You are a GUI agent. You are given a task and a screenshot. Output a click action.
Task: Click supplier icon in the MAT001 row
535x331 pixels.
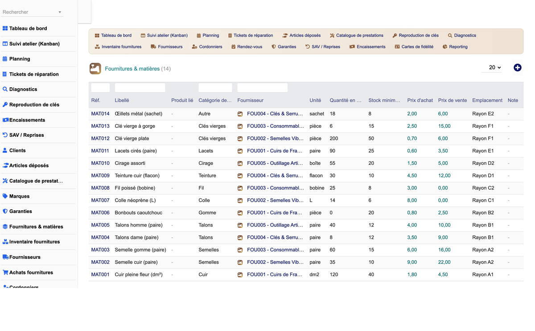pyautogui.click(x=240, y=275)
